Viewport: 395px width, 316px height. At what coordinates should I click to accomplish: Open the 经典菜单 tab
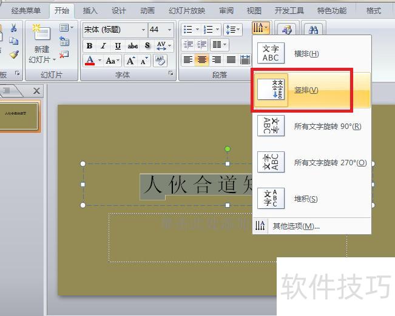tap(26, 10)
